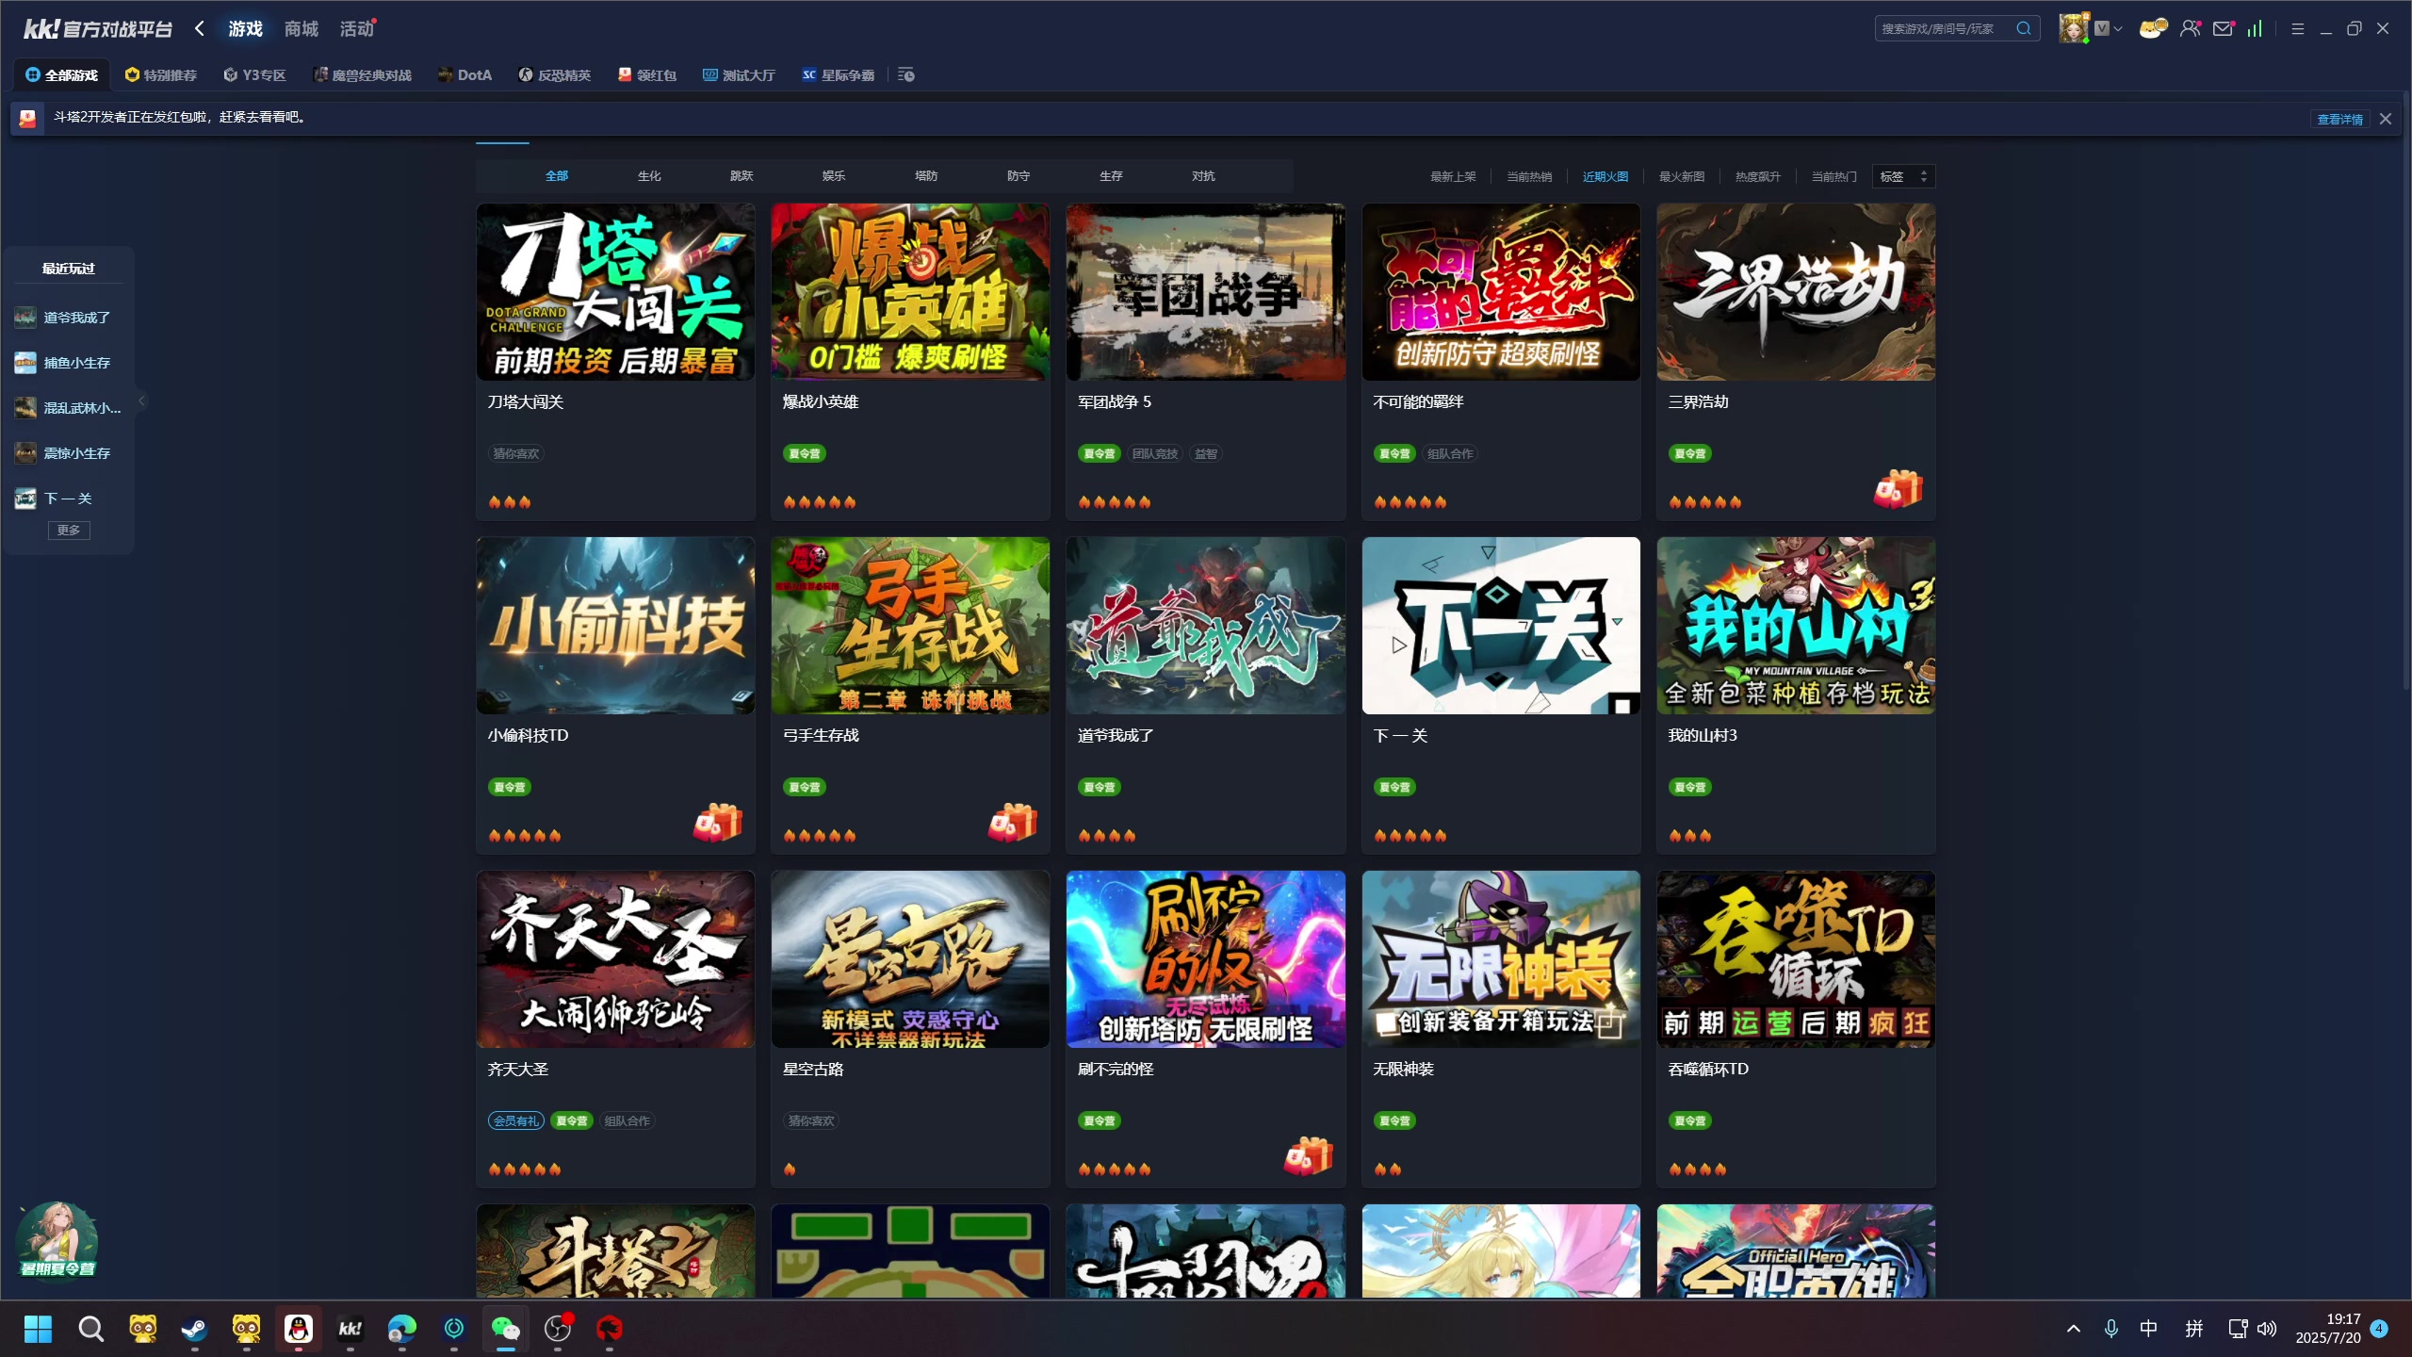This screenshot has height=1357, width=2412.
Task: Collapse the 最近玩过 sidebar panel arrow
Action: tap(141, 401)
